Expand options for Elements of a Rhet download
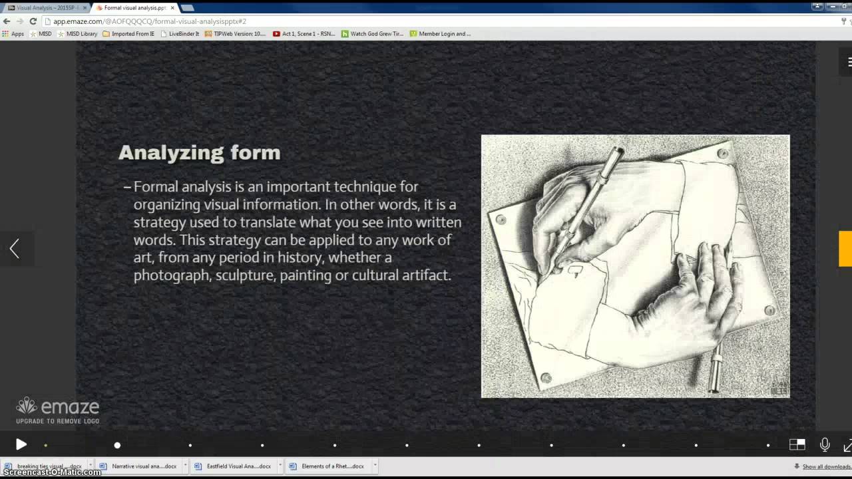This screenshot has width=852, height=479. click(375, 466)
